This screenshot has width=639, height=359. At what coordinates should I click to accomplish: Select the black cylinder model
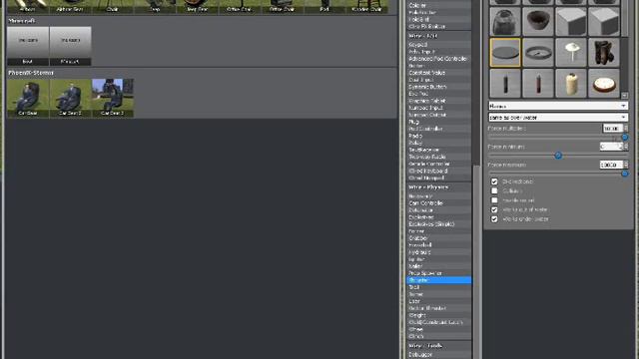[x=505, y=84]
